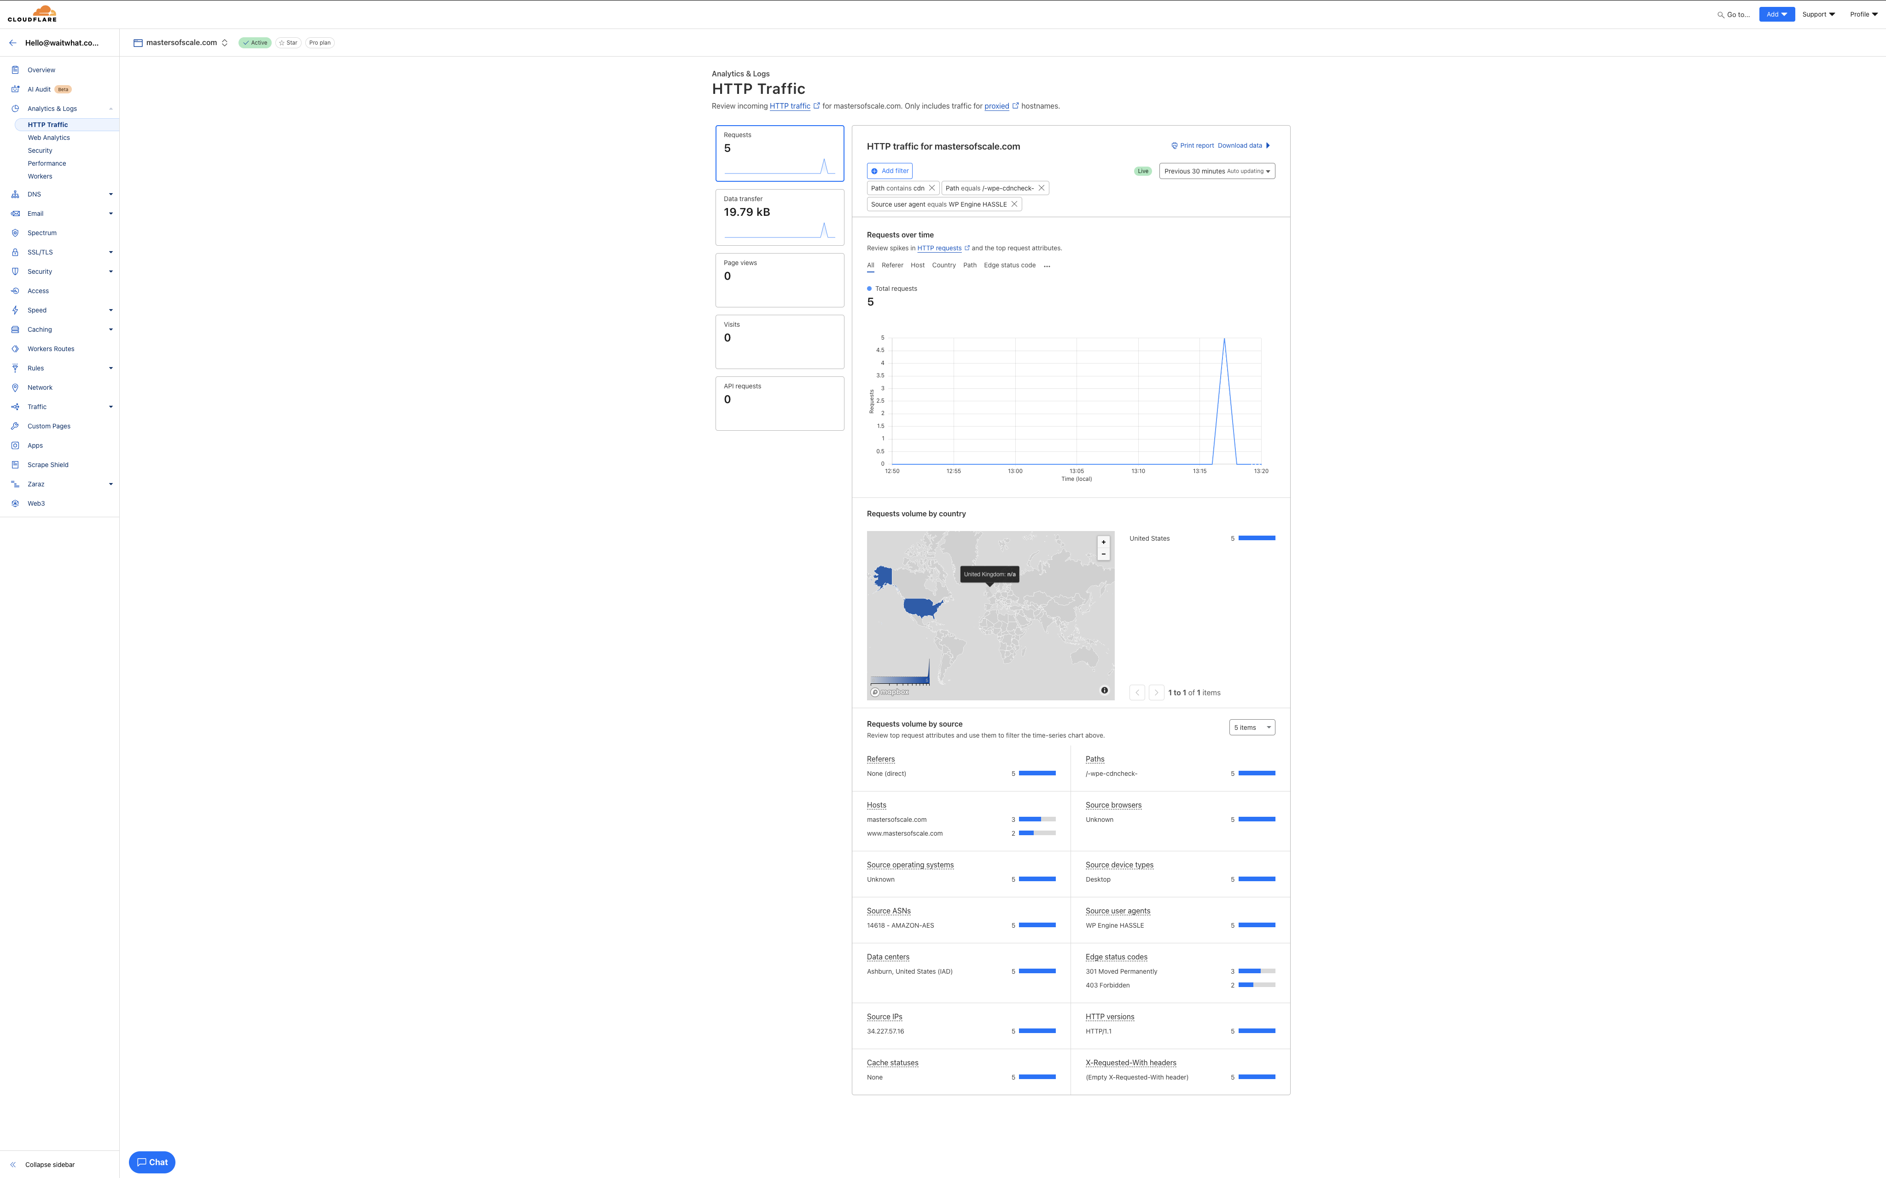Image resolution: width=1886 pixels, height=1178 pixels.
Task: Open the '5 items' dropdown
Action: click(1252, 728)
